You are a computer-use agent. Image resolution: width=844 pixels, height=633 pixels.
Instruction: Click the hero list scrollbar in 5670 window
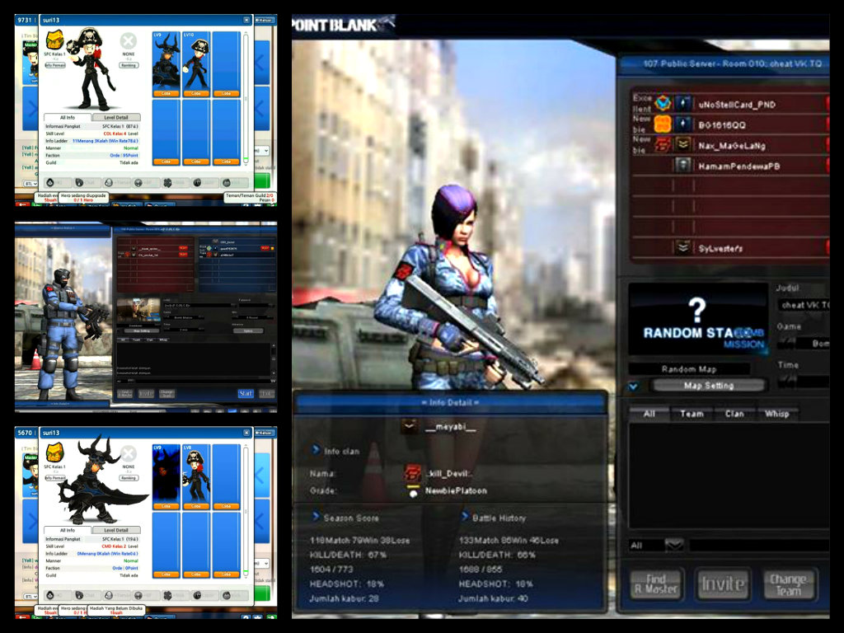[246, 510]
